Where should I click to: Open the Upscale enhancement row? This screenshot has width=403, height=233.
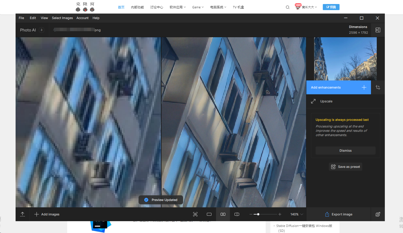(346, 101)
